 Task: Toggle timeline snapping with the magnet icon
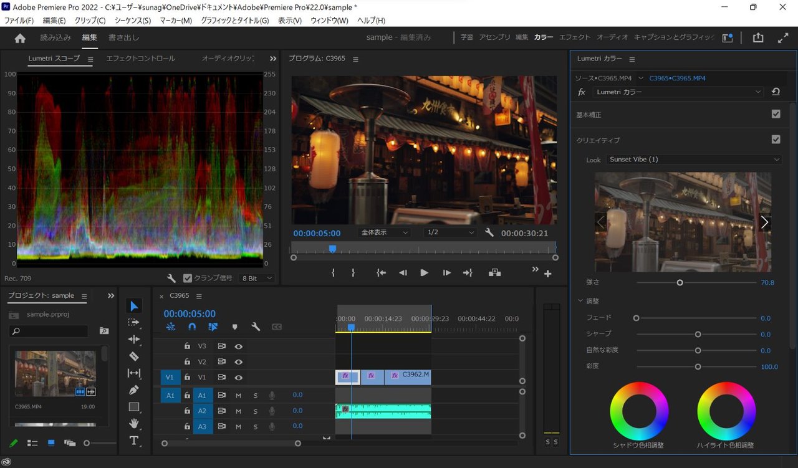click(192, 327)
